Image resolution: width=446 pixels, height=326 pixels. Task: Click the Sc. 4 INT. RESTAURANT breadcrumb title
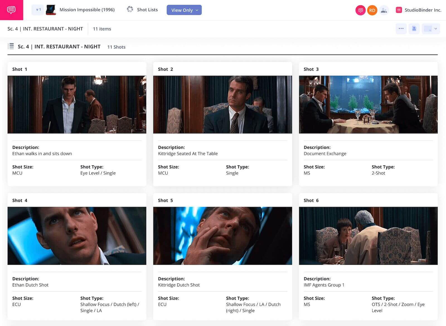(45, 29)
